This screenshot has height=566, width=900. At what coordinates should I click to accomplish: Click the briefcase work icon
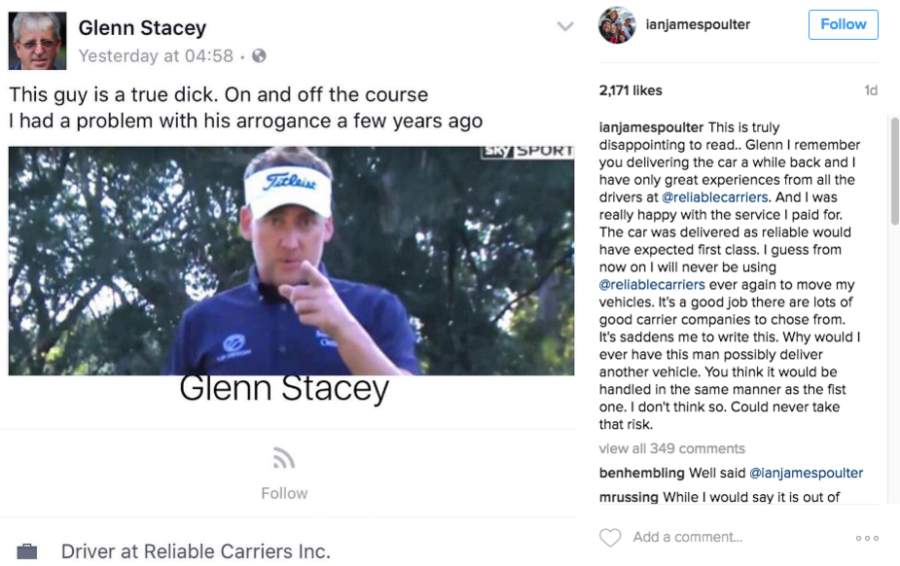[x=27, y=551]
